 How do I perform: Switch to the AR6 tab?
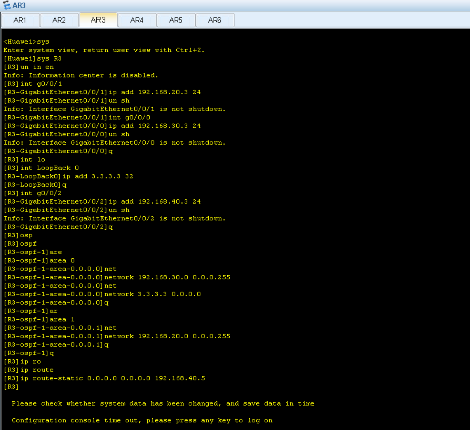pos(215,20)
